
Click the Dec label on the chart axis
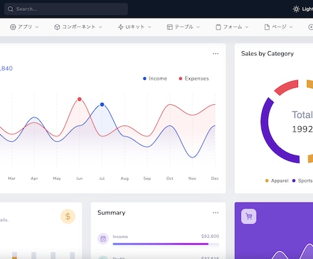215,179
